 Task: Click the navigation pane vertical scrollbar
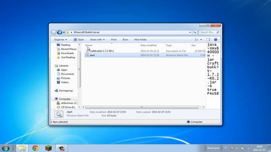tap(79, 69)
